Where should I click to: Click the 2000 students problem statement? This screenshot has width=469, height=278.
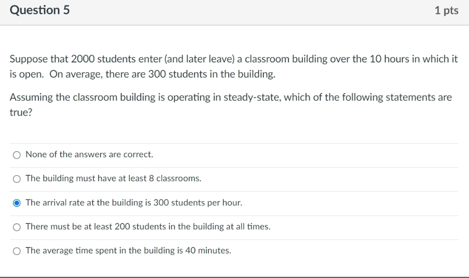point(233,66)
